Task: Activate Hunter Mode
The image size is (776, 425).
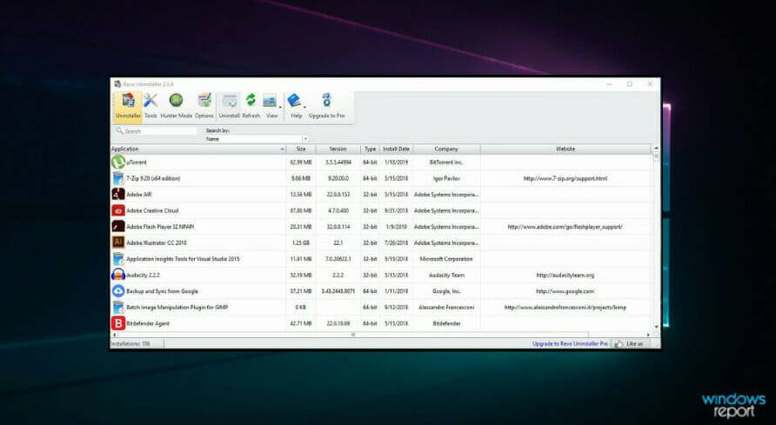Action: tap(176, 106)
